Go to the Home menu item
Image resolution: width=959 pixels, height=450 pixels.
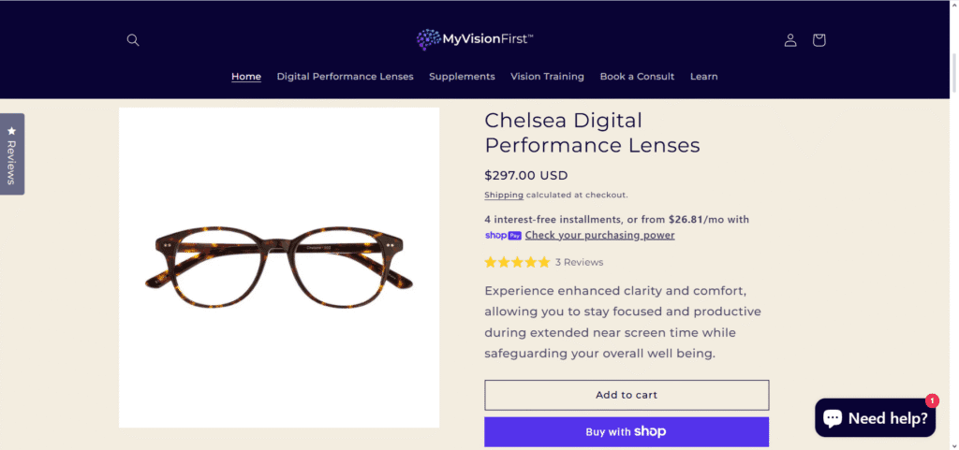(246, 77)
